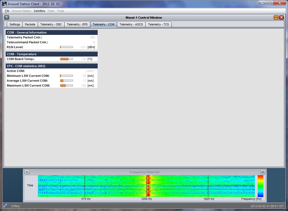This screenshot has height=211, width=288.
Task: Click the Minimum LSW Current value 30
Action: [x=84, y=76]
